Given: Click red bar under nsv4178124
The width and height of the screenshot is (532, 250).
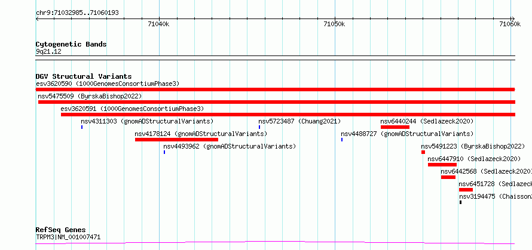Looking at the screenshot, I should [x=176, y=140].
